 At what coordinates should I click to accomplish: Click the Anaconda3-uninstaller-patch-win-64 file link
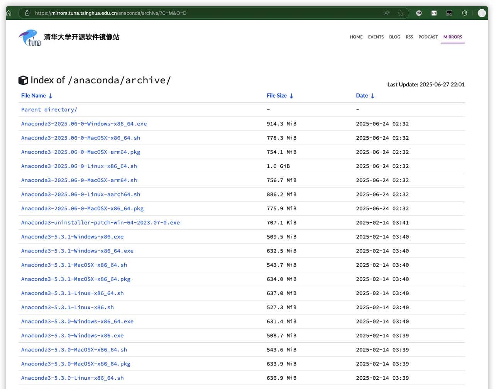point(100,223)
